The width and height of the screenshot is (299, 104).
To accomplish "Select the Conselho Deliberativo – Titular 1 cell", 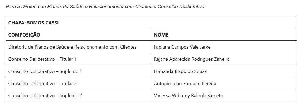I will point(79,59).
